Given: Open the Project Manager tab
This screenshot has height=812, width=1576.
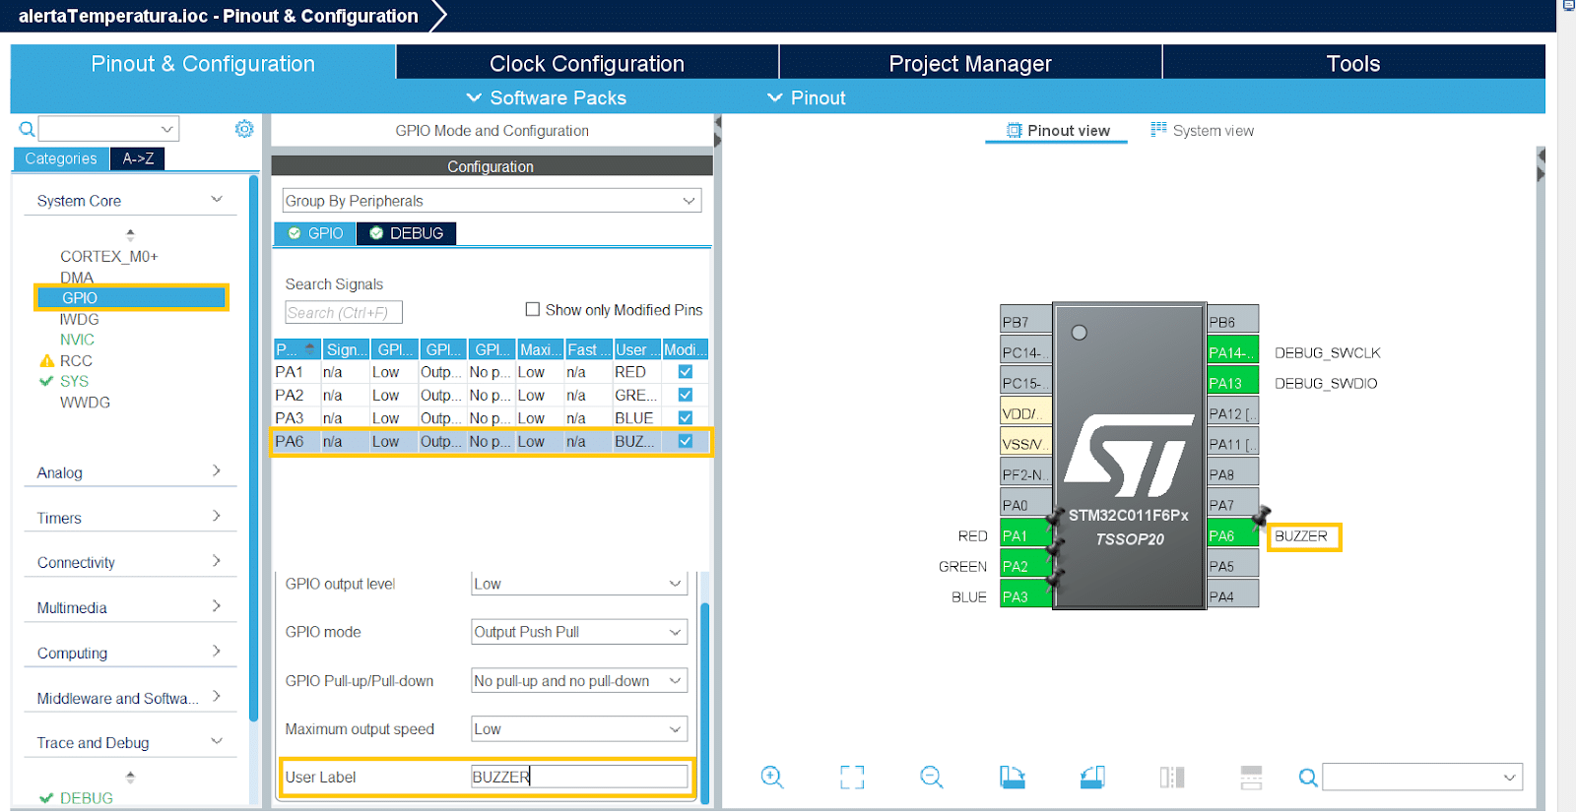Looking at the screenshot, I should point(970,64).
